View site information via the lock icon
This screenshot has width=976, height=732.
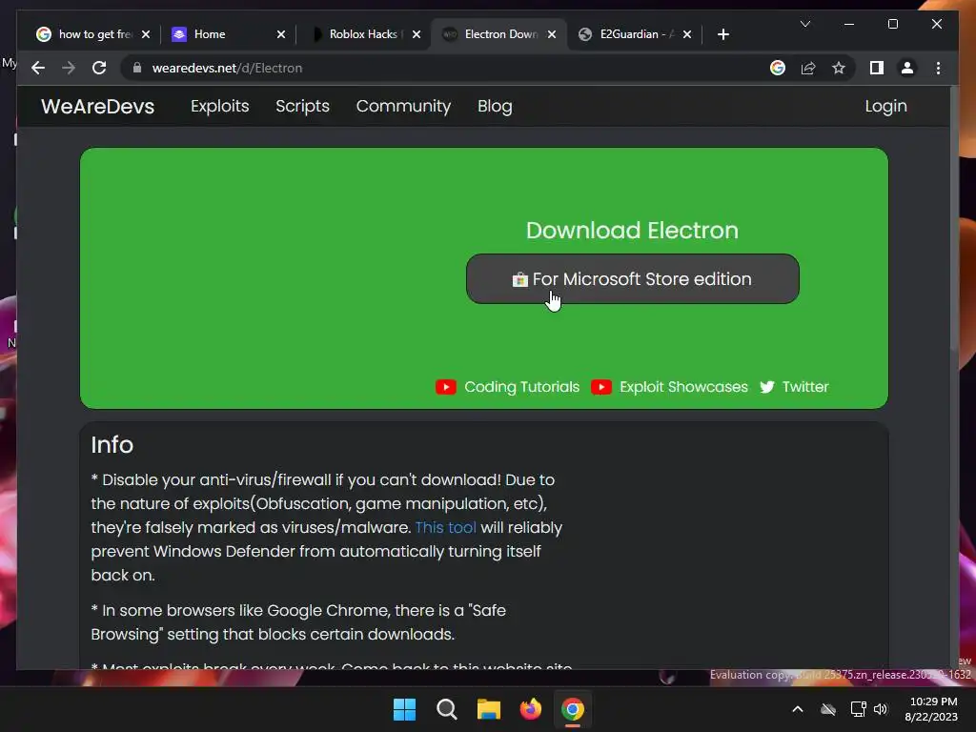tap(137, 68)
